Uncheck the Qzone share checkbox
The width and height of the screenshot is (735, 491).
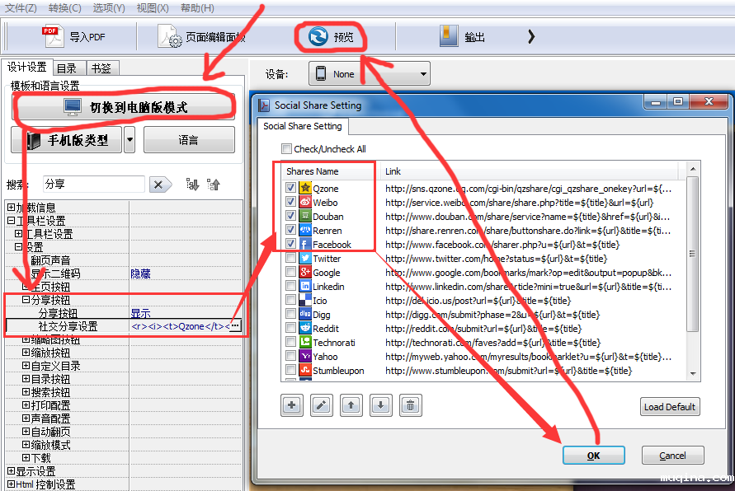point(290,189)
